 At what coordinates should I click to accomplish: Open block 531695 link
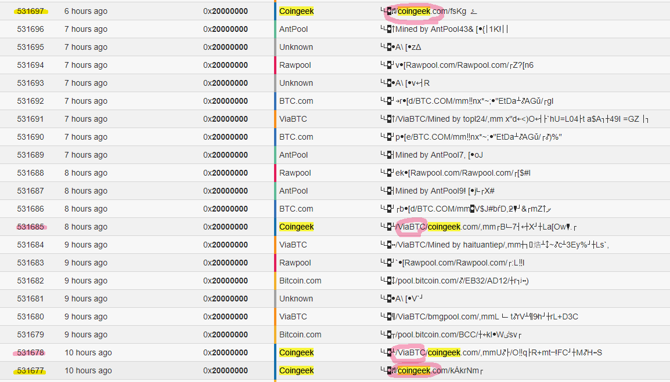point(30,47)
